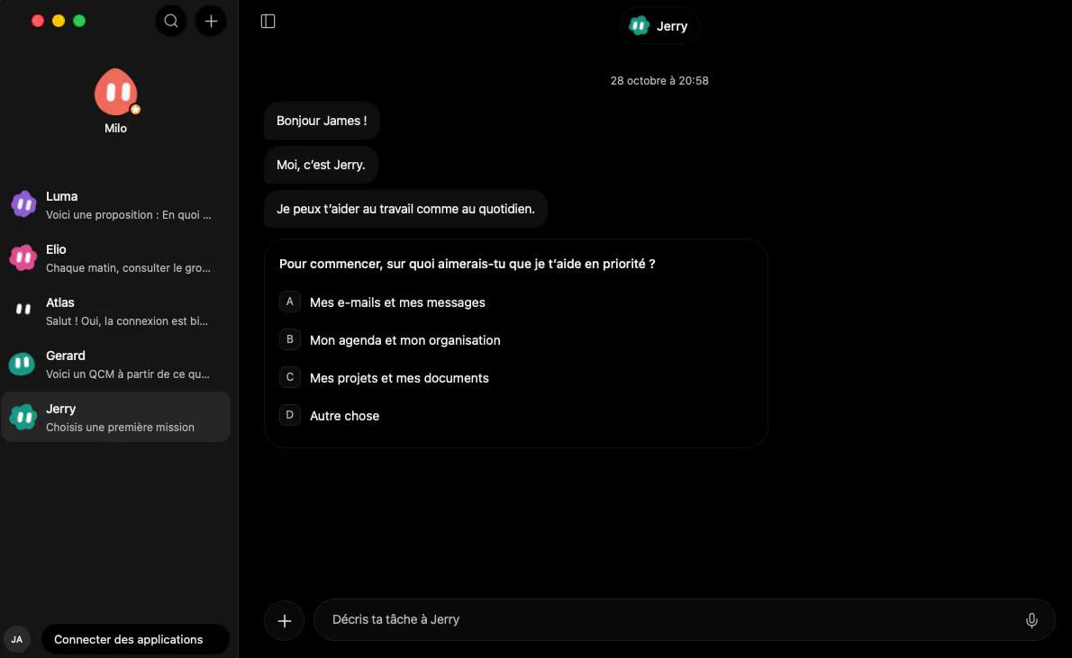Choose option A: Mes e-mails et mes messages

click(515, 302)
